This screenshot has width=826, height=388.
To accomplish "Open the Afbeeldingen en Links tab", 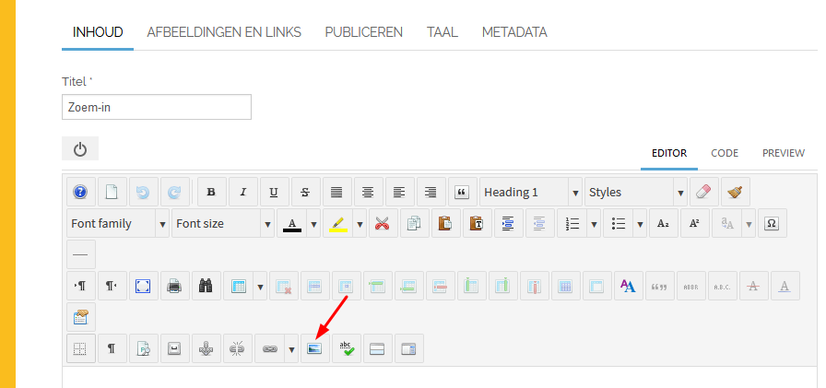I will click(x=224, y=32).
